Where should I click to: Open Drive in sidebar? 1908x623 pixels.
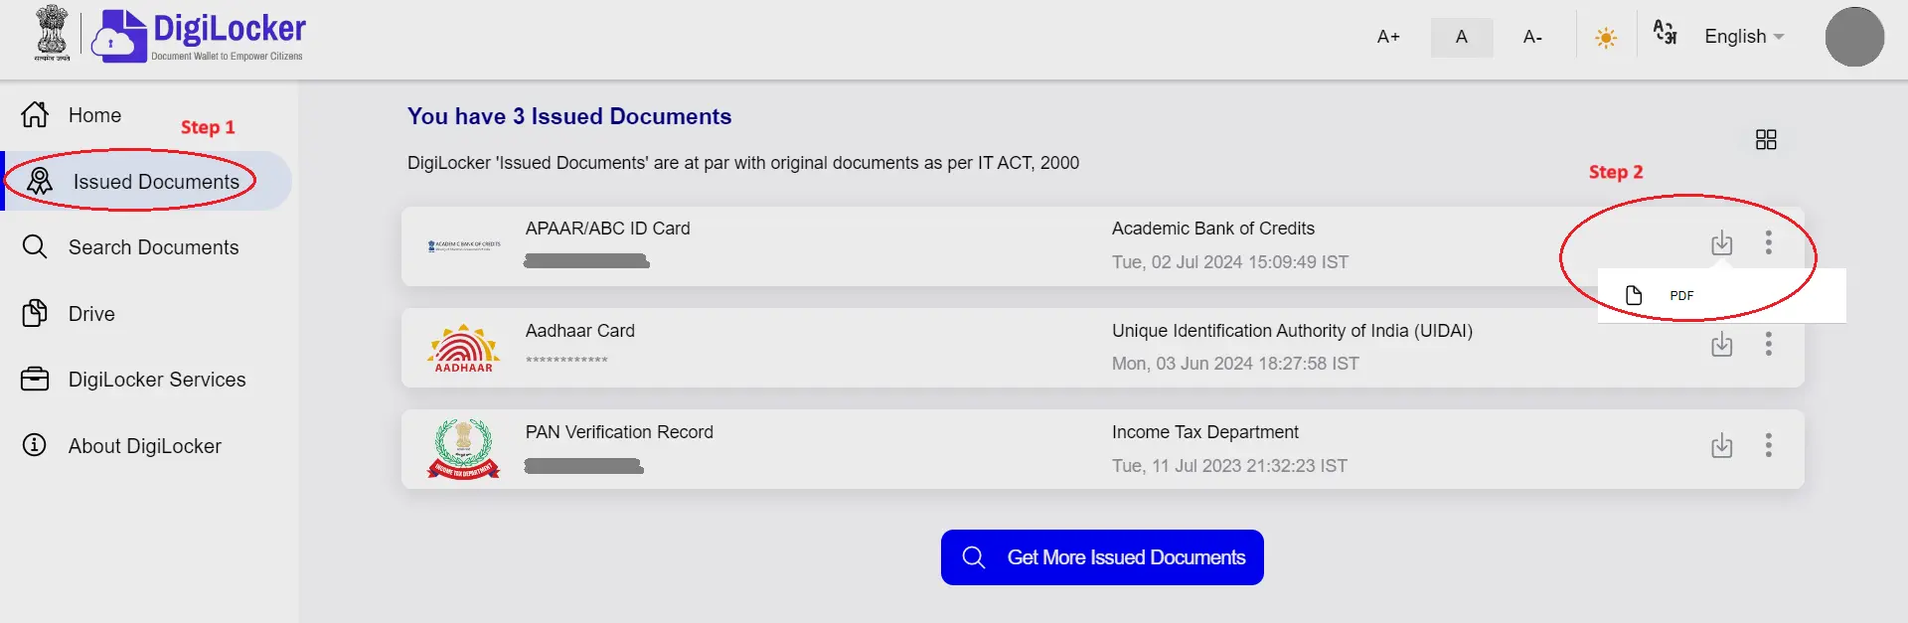(x=91, y=314)
